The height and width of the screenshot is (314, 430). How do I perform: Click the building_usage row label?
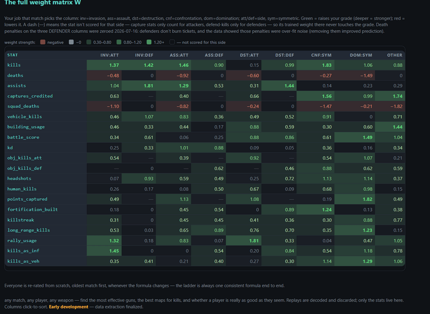click(26, 127)
